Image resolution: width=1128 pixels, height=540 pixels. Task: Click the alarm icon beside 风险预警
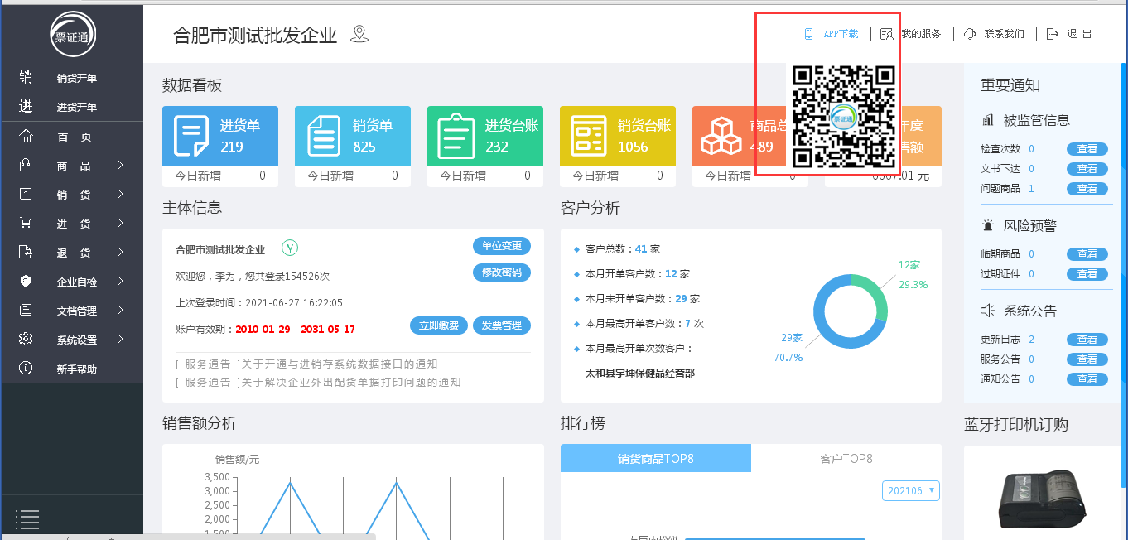(987, 225)
